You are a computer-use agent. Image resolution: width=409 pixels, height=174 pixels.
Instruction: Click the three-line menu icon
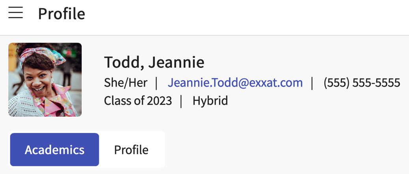(16, 13)
